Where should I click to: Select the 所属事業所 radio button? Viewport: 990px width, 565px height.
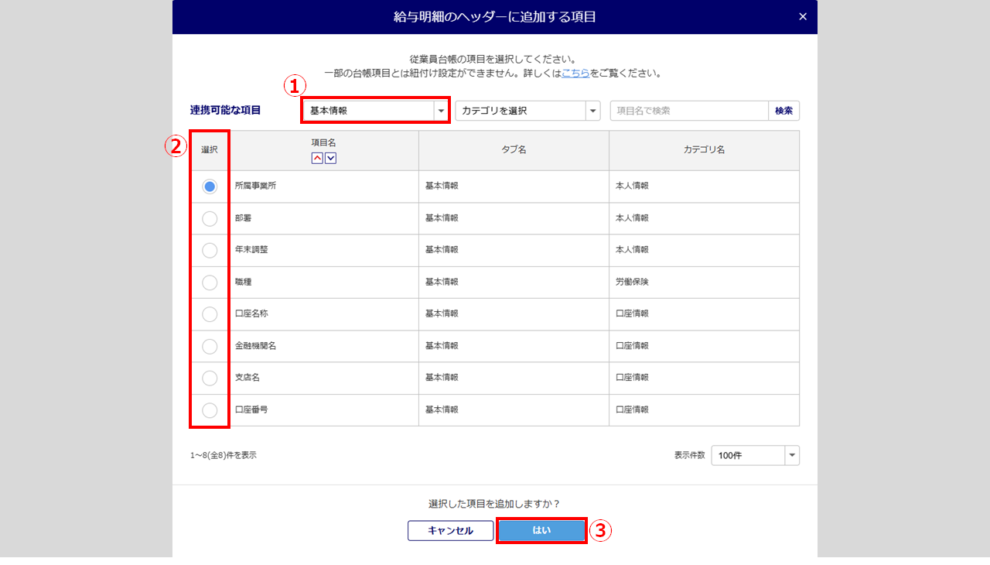click(210, 187)
